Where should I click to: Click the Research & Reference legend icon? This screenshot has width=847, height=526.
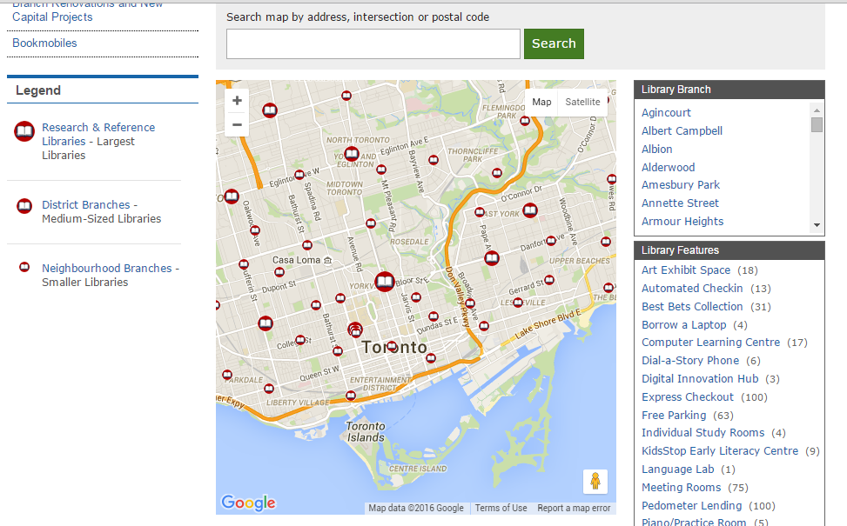click(24, 131)
